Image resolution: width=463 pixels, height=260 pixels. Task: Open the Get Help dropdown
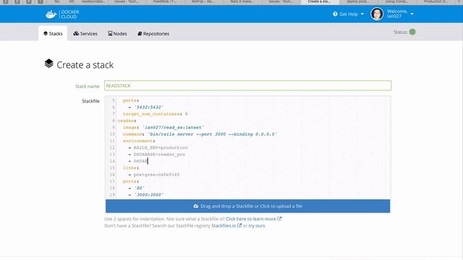pos(348,14)
